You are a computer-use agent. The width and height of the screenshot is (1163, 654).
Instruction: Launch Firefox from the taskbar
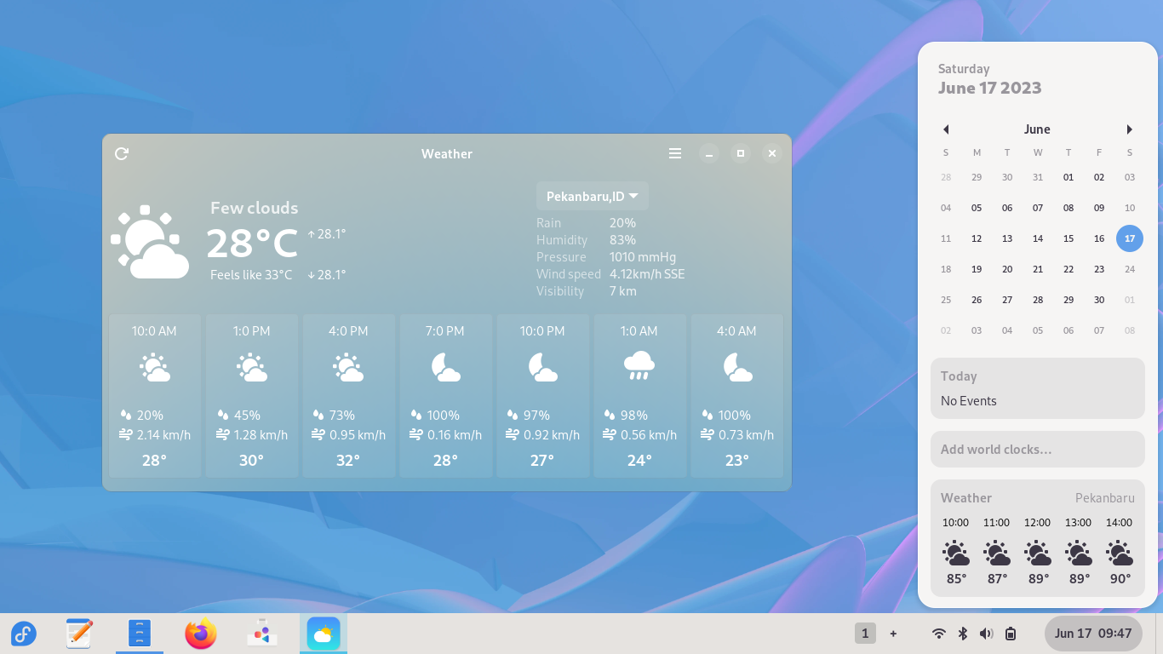[201, 634]
